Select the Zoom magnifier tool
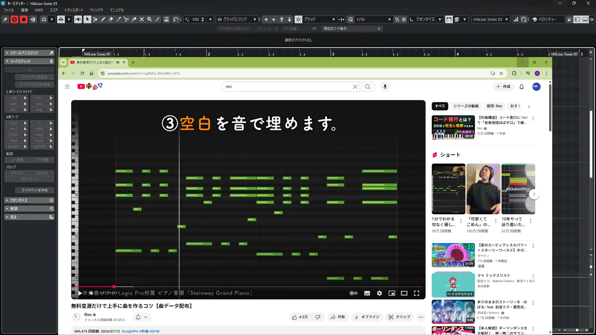The width and height of the screenshot is (596, 335). (x=150, y=19)
